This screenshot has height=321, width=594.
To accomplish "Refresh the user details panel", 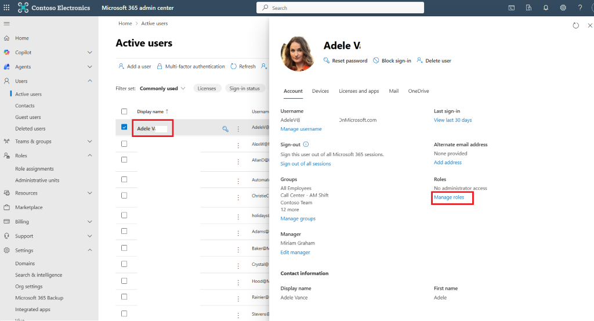I will click(576, 26).
